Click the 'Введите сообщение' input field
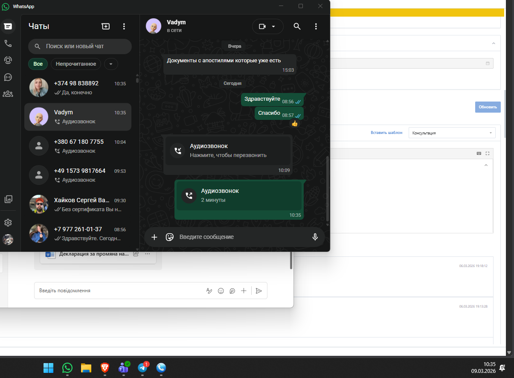 coord(242,237)
